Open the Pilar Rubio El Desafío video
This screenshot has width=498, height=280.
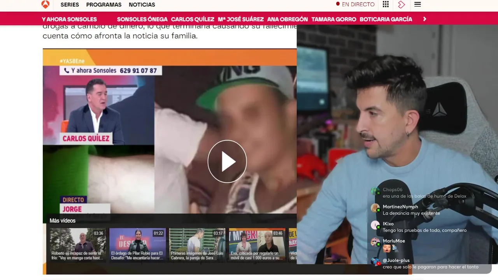pyautogui.click(x=137, y=245)
